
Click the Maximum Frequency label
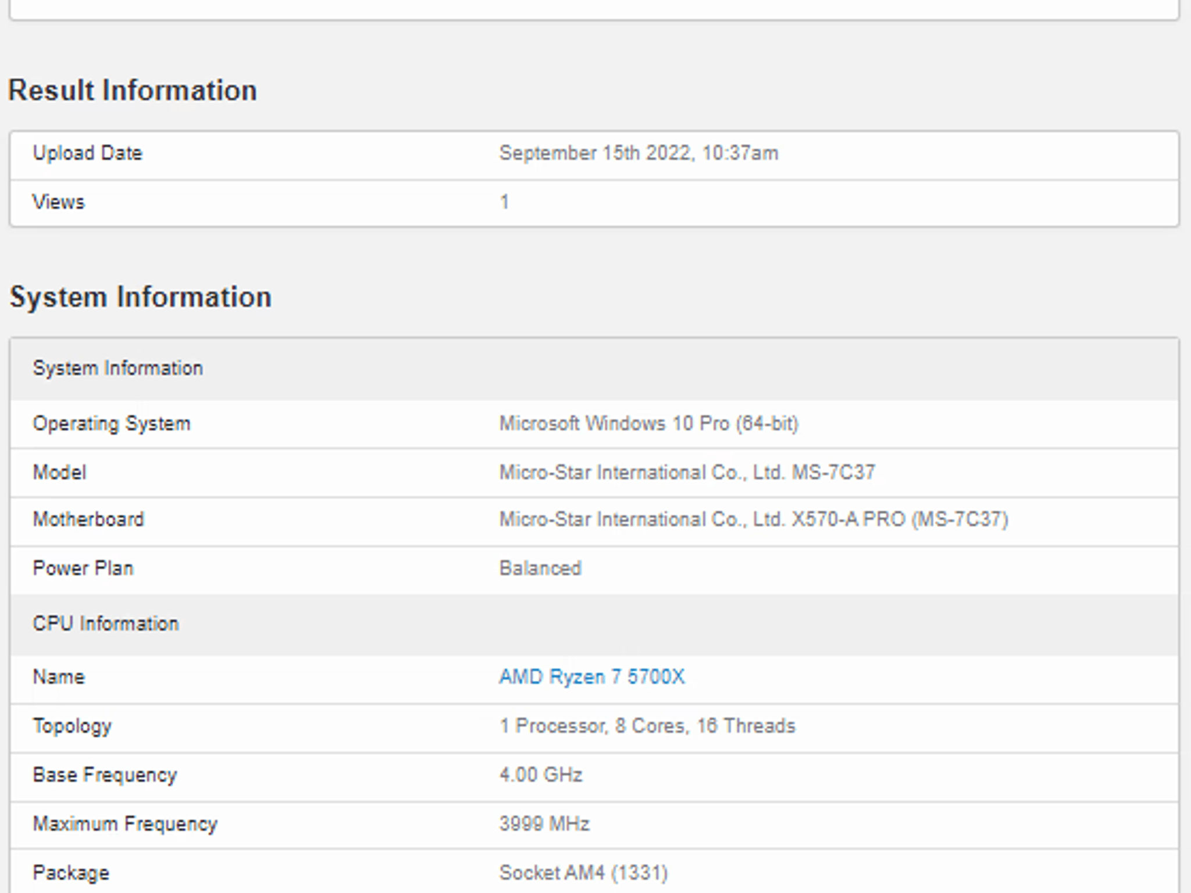(125, 824)
